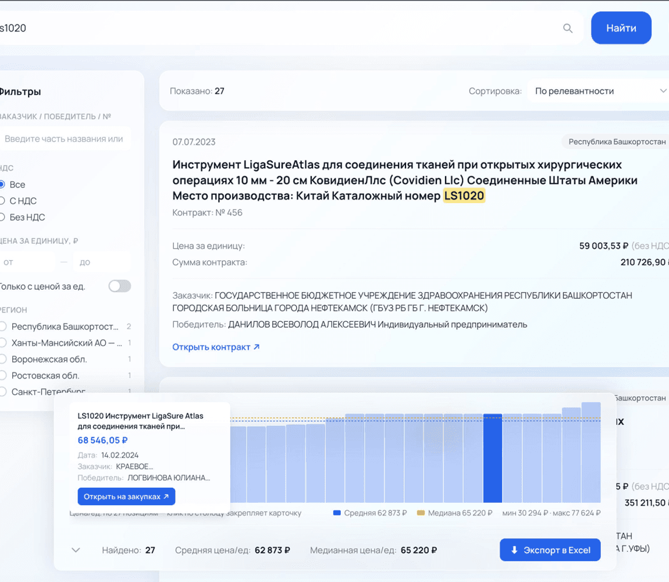Click the Найти search button
The height and width of the screenshot is (582, 669).
tap(621, 28)
